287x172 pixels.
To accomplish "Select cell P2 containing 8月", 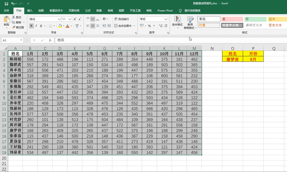I will click(x=253, y=59).
